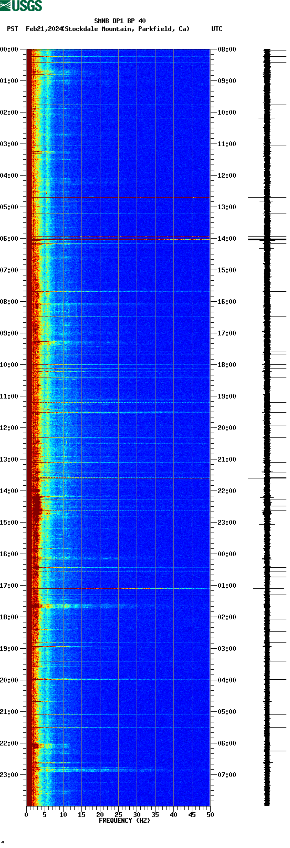Click the 09:00 PST time label
290x848 pixels.
tap(9, 333)
